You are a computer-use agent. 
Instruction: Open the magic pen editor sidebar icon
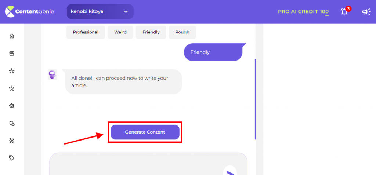11,141
